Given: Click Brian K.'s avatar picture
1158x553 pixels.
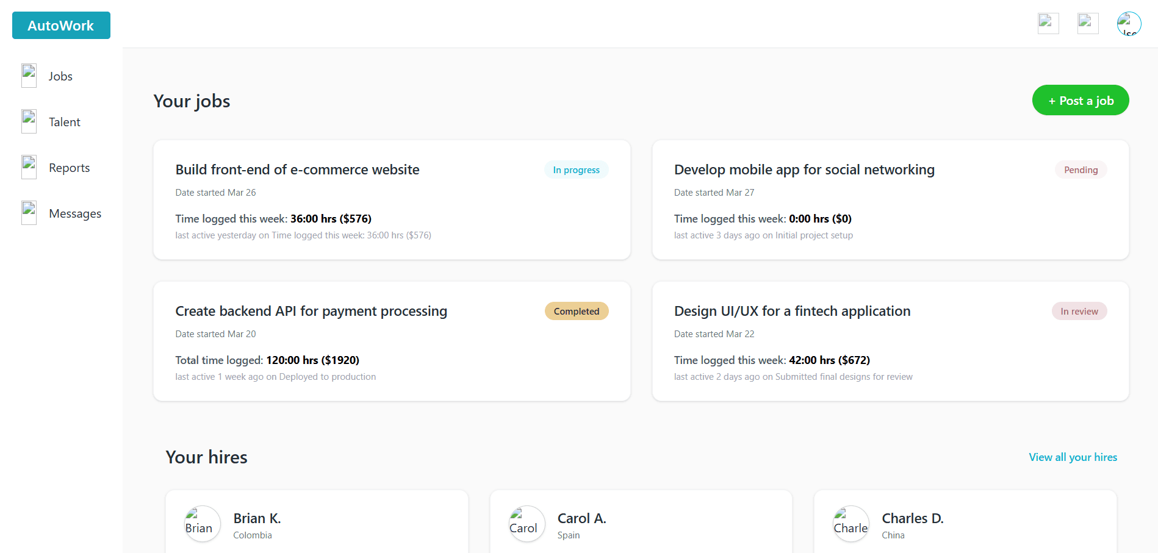Looking at the screenshot, I should coord(203,524).
